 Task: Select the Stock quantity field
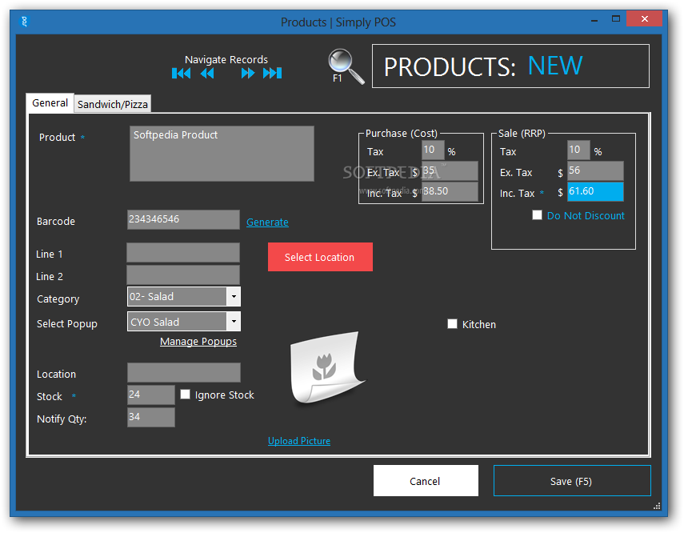click(x=151, y=395)
